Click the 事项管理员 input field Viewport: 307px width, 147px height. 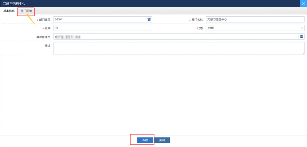tap(176, 37)
